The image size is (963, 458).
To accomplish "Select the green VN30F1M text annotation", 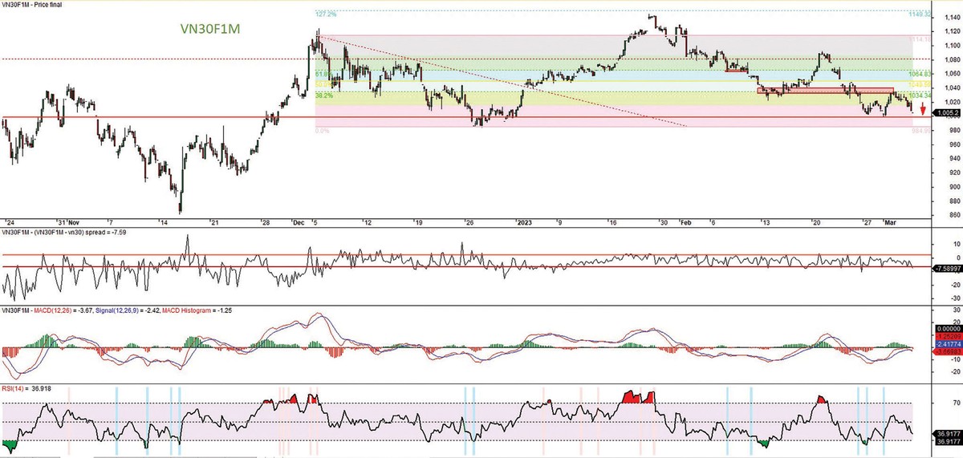I will pos(209,29).
